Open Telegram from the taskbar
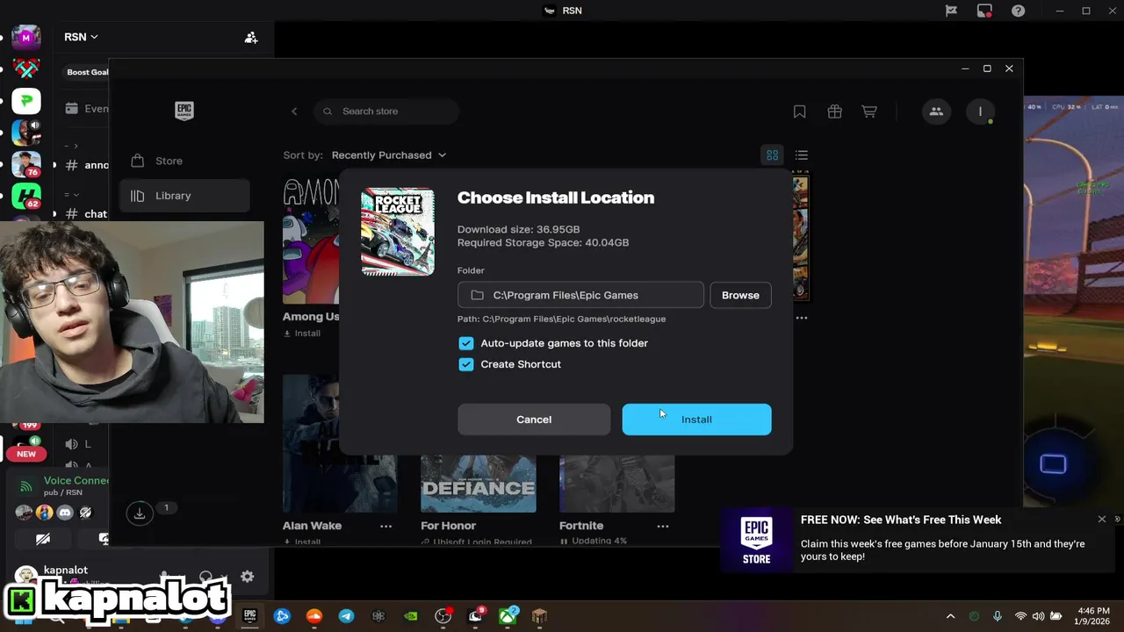Screen dimensions: 1124x632 click(x=347, y=616)
